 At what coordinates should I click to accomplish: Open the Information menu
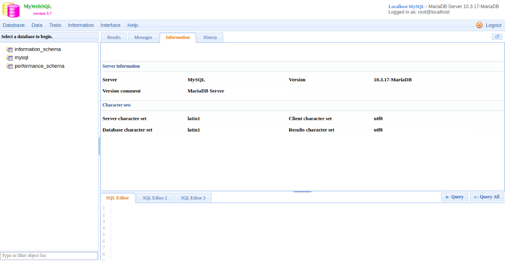(81, 25)
